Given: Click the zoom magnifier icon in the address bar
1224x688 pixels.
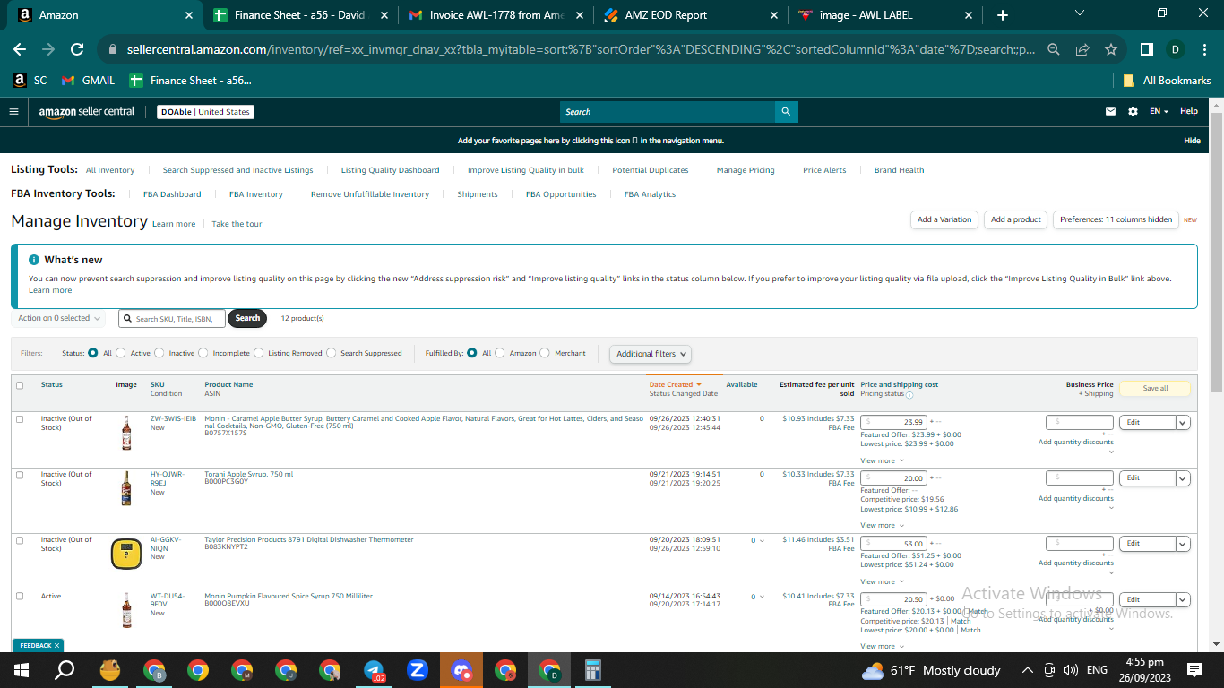Looking at the screenshot, I should (1054, 50).
